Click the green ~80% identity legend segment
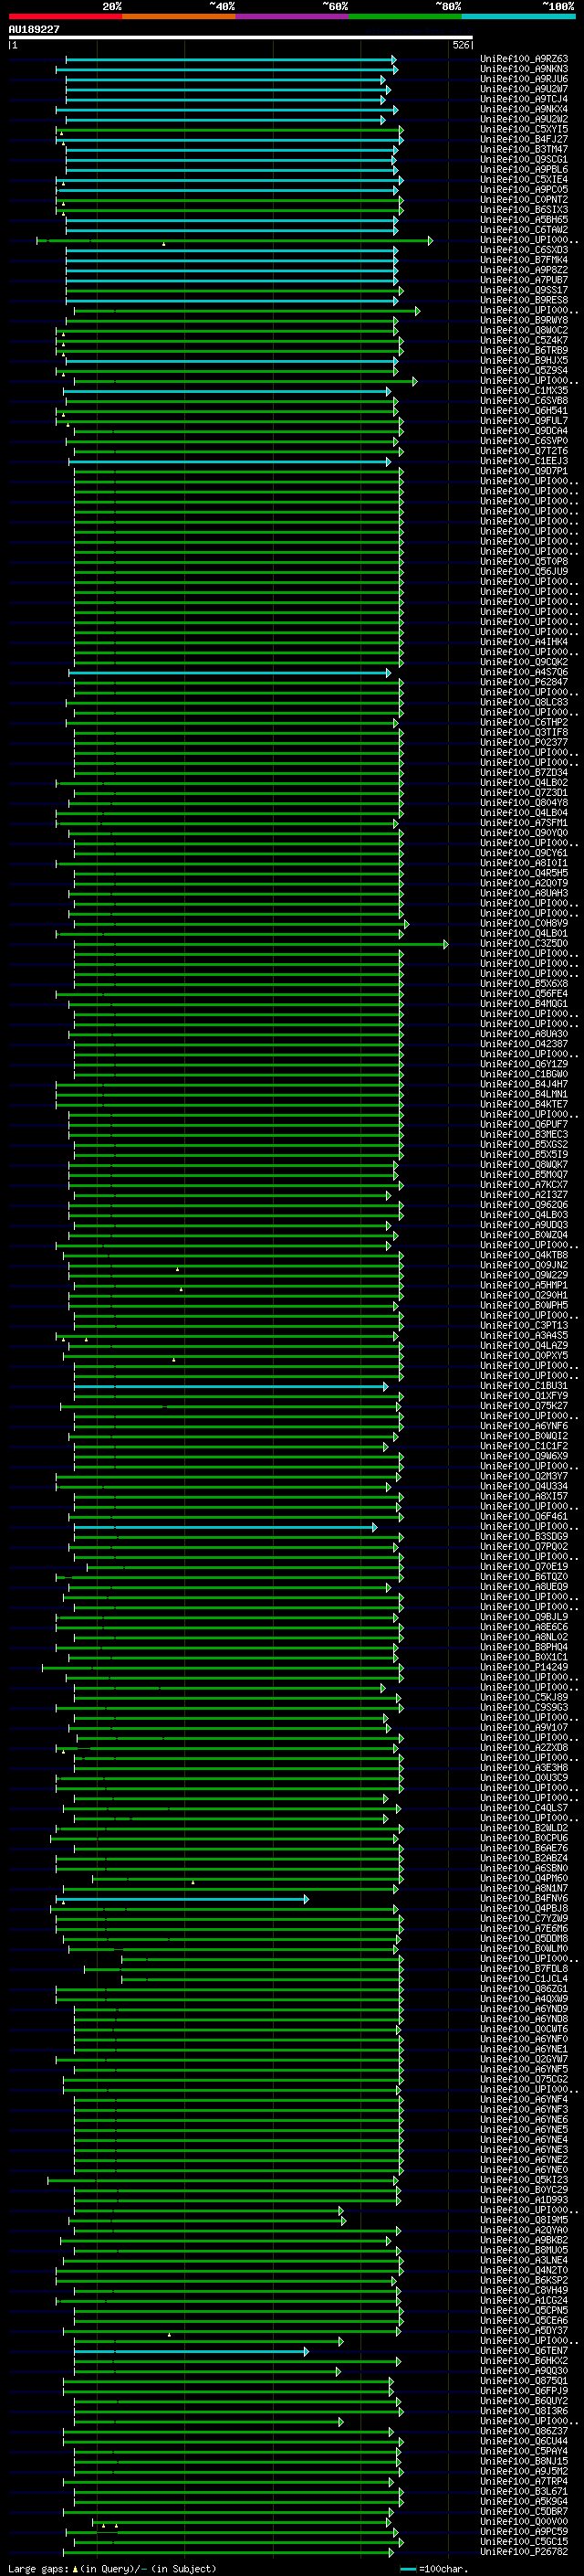Image resolution: width=584 pixels, height=2576 pixels. click(405, 16)
